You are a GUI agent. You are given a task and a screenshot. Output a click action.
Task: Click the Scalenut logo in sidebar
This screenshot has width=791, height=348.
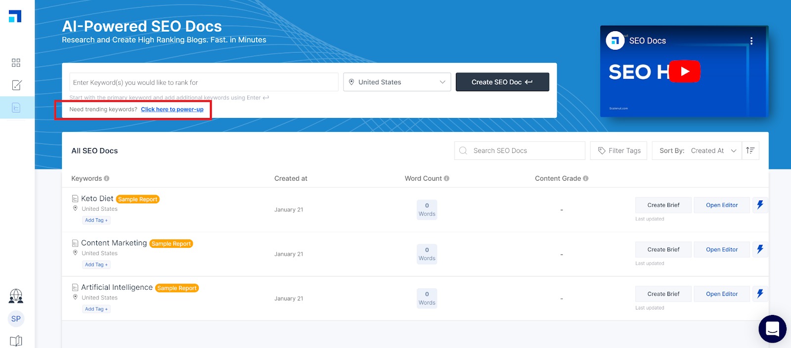pyautogui.click(x=15, y=16)
